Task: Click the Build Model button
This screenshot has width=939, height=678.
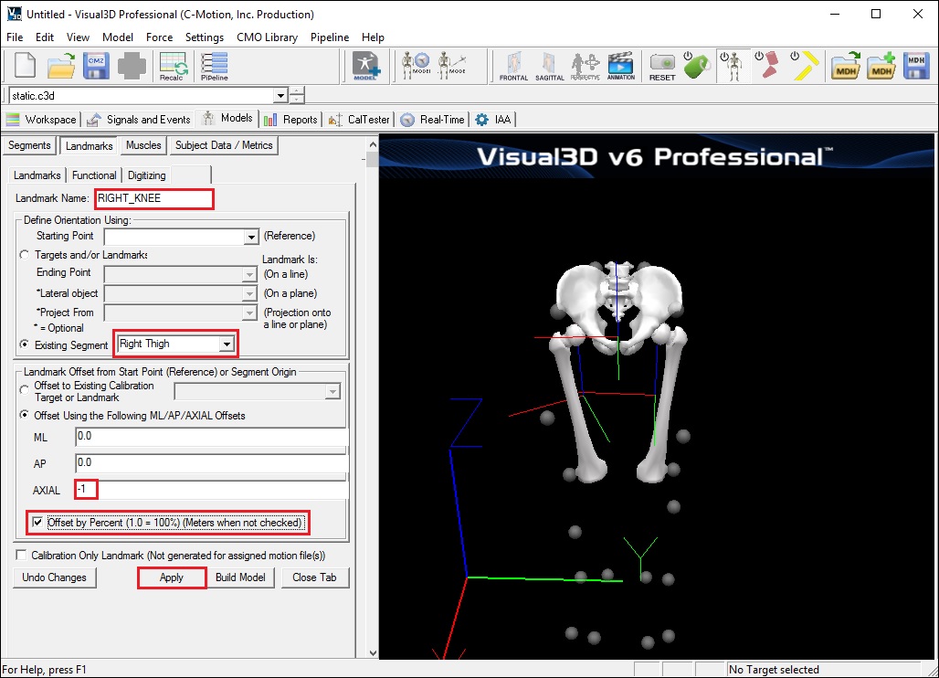Action: pos(241,577)
